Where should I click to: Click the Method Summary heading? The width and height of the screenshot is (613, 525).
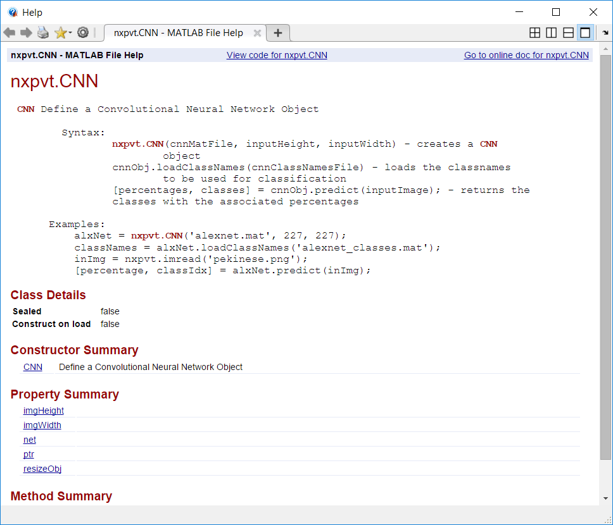point(61,496)
